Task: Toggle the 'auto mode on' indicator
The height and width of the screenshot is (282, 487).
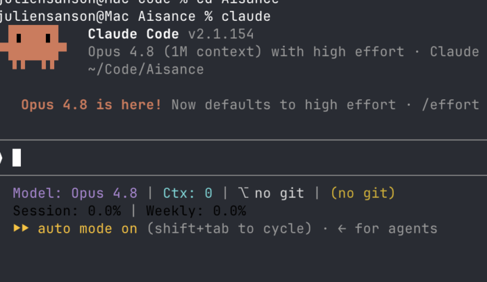Action: (87, 229)
